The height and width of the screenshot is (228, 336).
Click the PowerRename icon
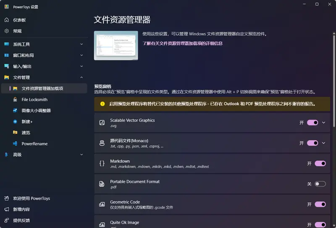pos(15,143)
